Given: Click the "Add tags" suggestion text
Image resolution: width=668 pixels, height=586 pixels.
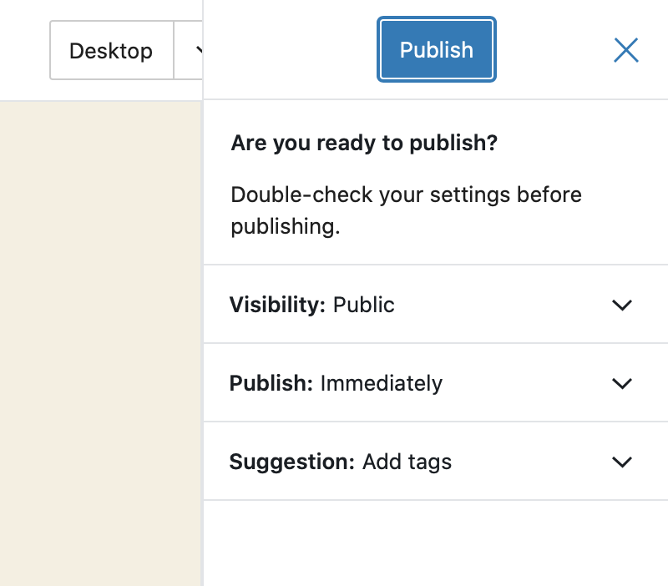Looking at the screenshot, I should tap(407, 462).
